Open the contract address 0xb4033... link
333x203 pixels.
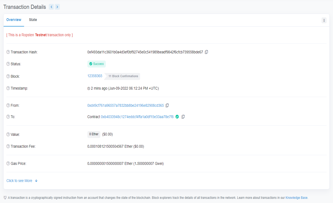click(137, 117)
